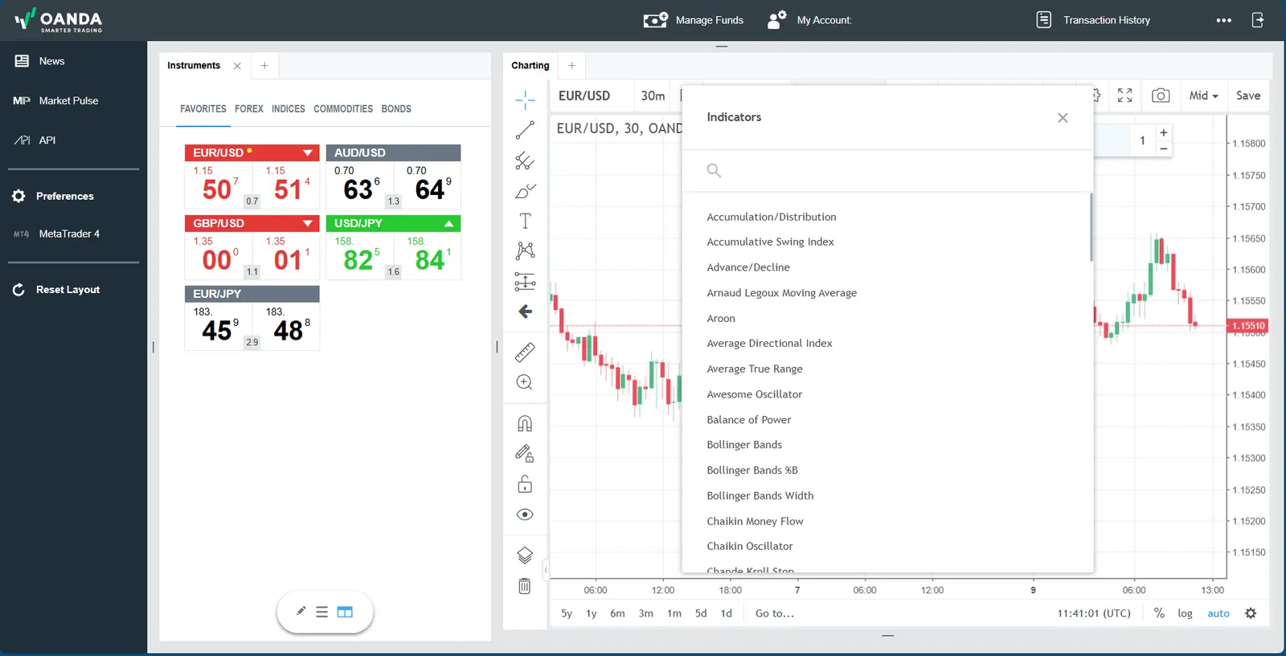Add a new tab next to Instruments
The width and height of the screenshot is (1286, 656).
[x=264, y=66]
